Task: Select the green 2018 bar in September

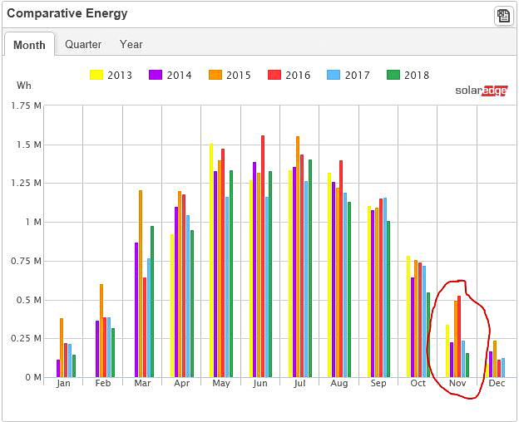Action: click(x=388, y=299)
